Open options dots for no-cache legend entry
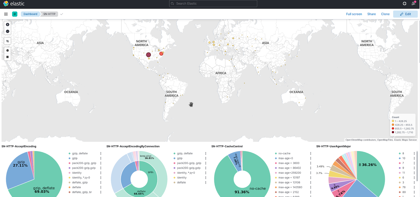 (311, 153)
